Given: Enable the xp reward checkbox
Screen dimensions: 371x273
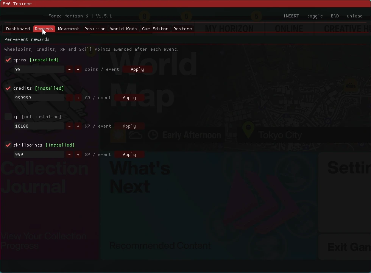Looking at the screenshot, I should [8, 117].
